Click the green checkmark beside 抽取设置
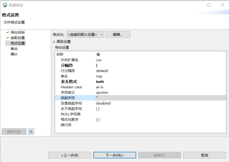The height and width of the screenshot is (162, 229). (x=7, y=38)
